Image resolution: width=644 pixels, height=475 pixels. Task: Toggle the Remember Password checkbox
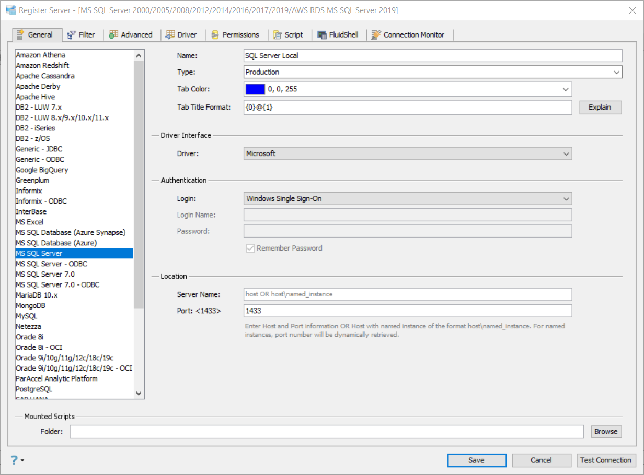pos(250,248)
